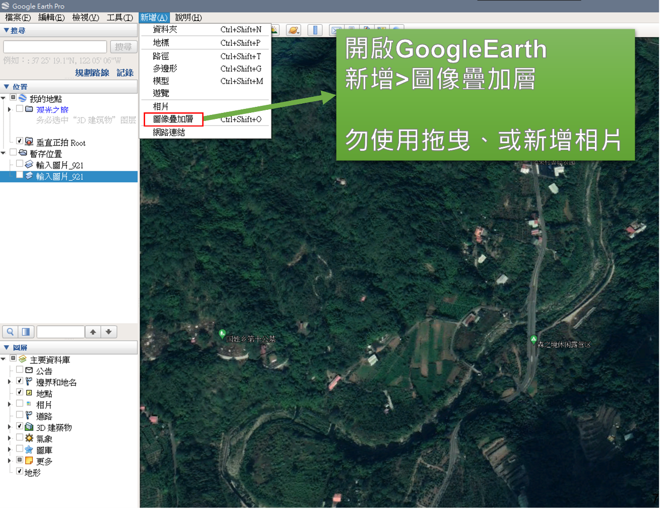Uncheck the 垂直正拍 Root checkbox
This screenshot has height=514, width=667.
(x=20, y=141)
